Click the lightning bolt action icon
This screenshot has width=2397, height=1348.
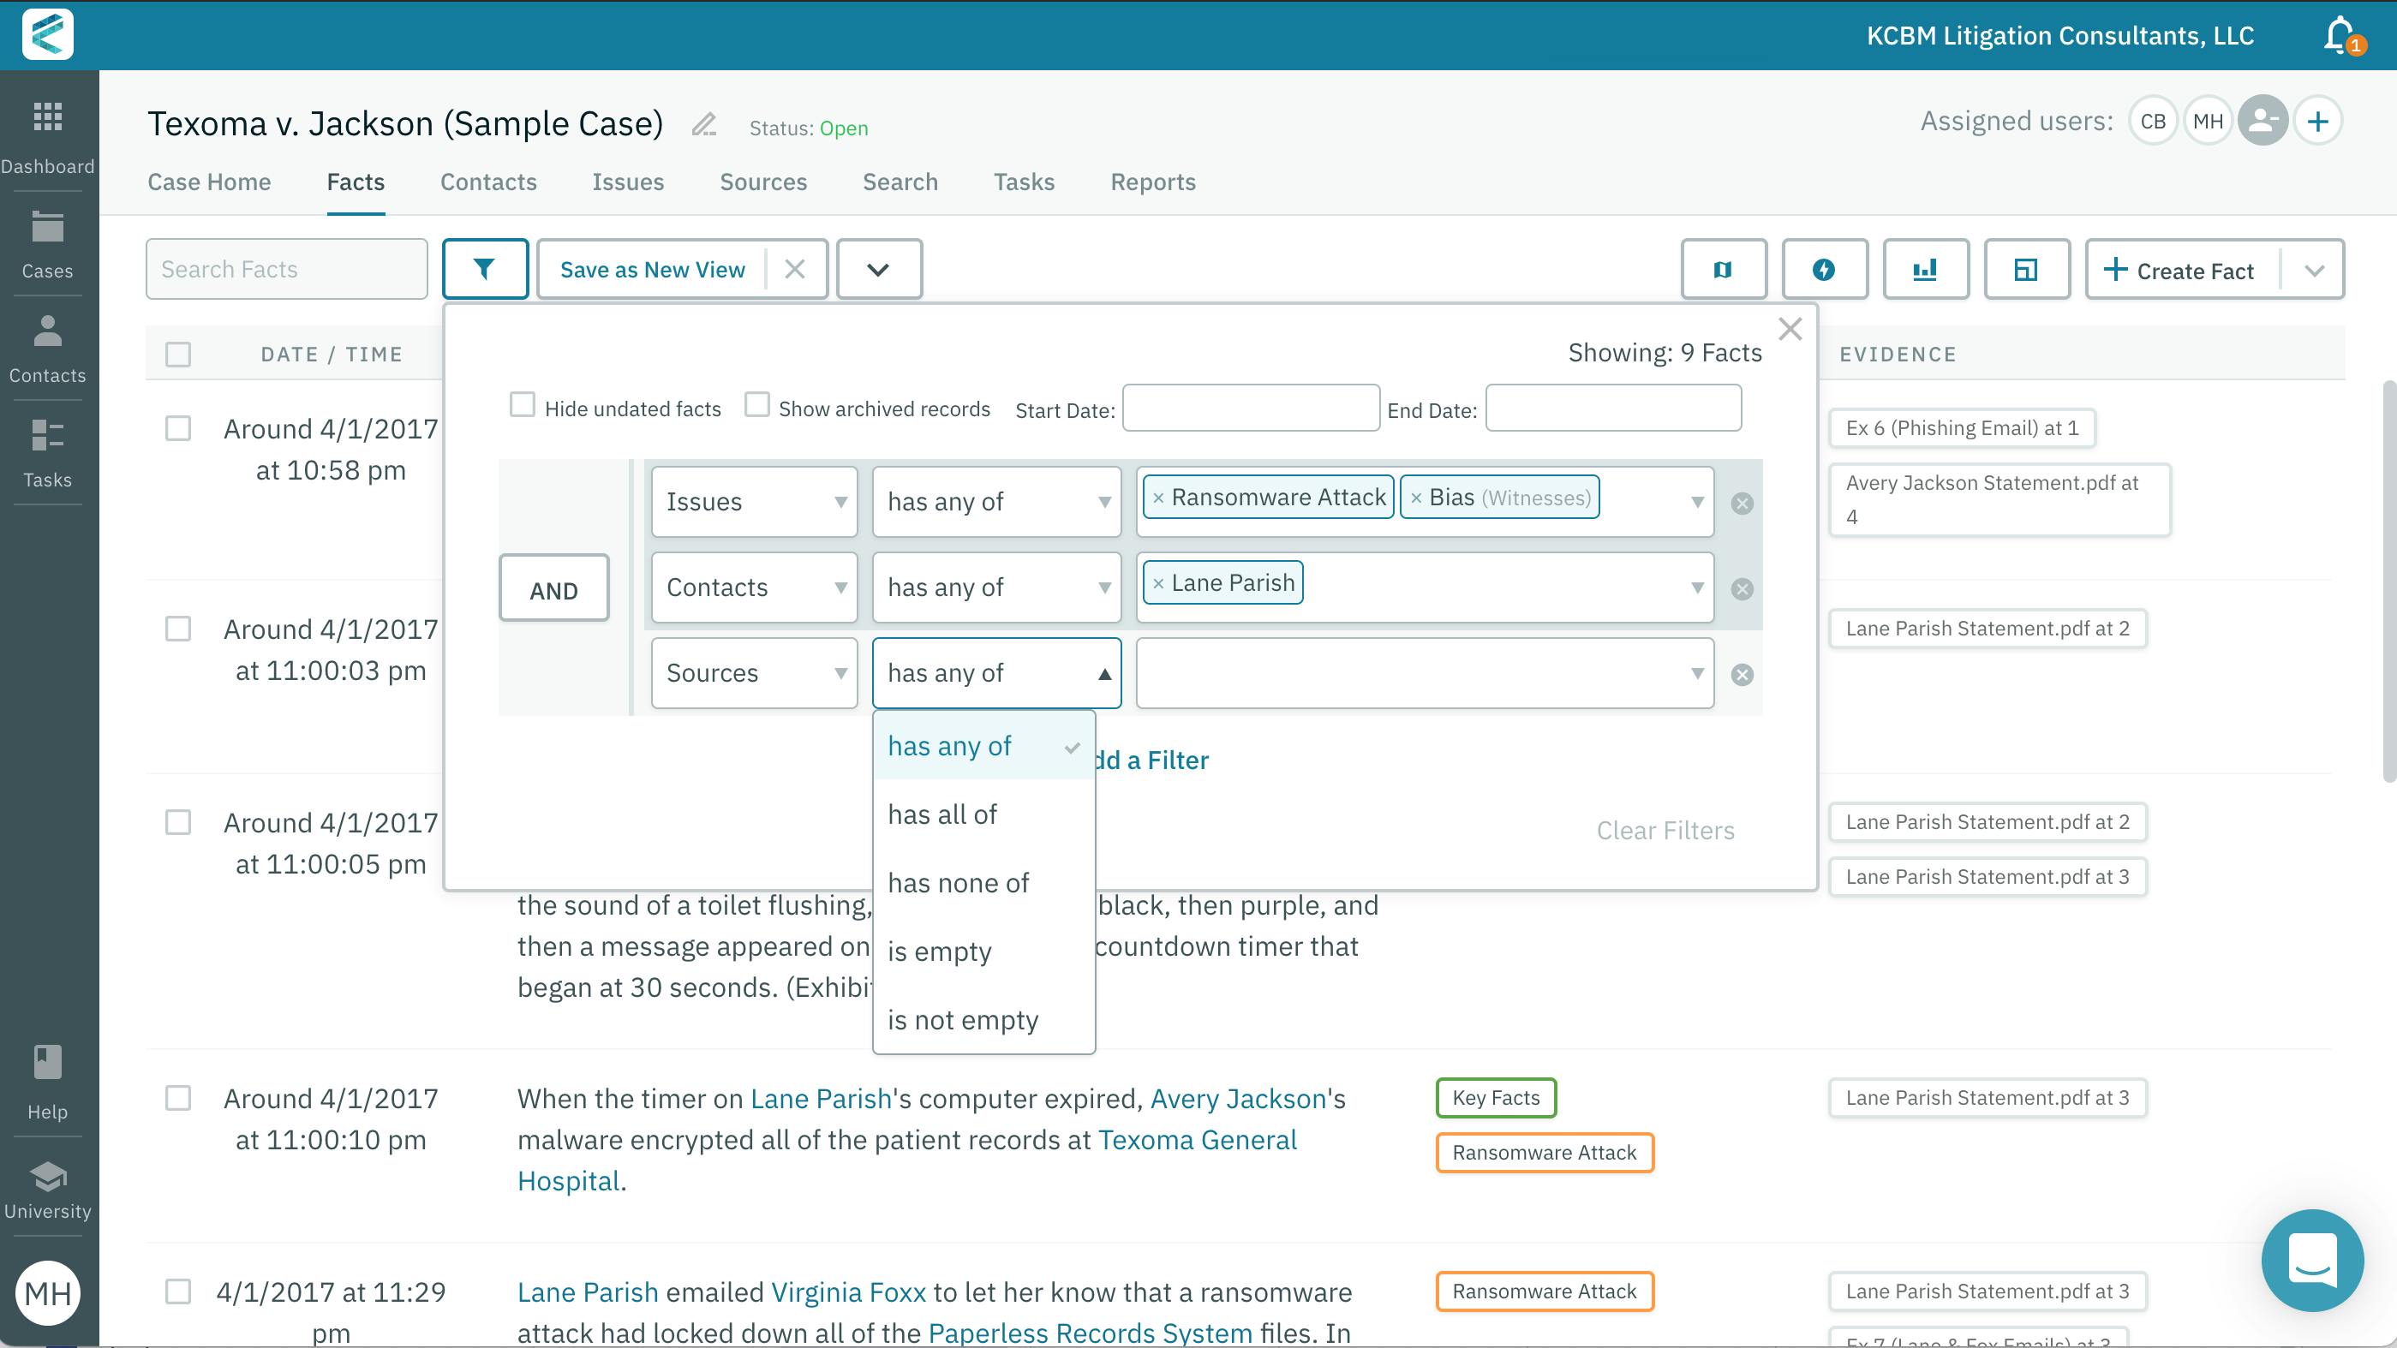click(x=1824, y=269)
